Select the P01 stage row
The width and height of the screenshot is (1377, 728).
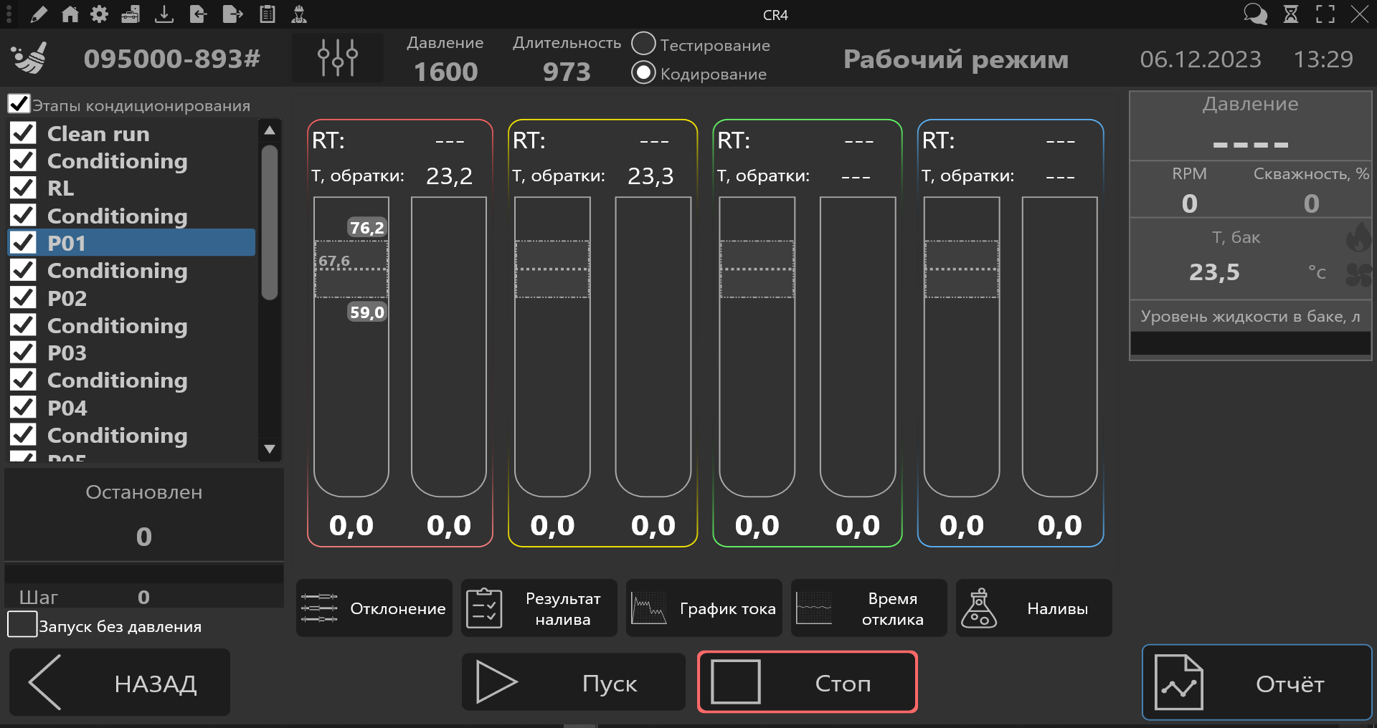[x=132, y=243]
